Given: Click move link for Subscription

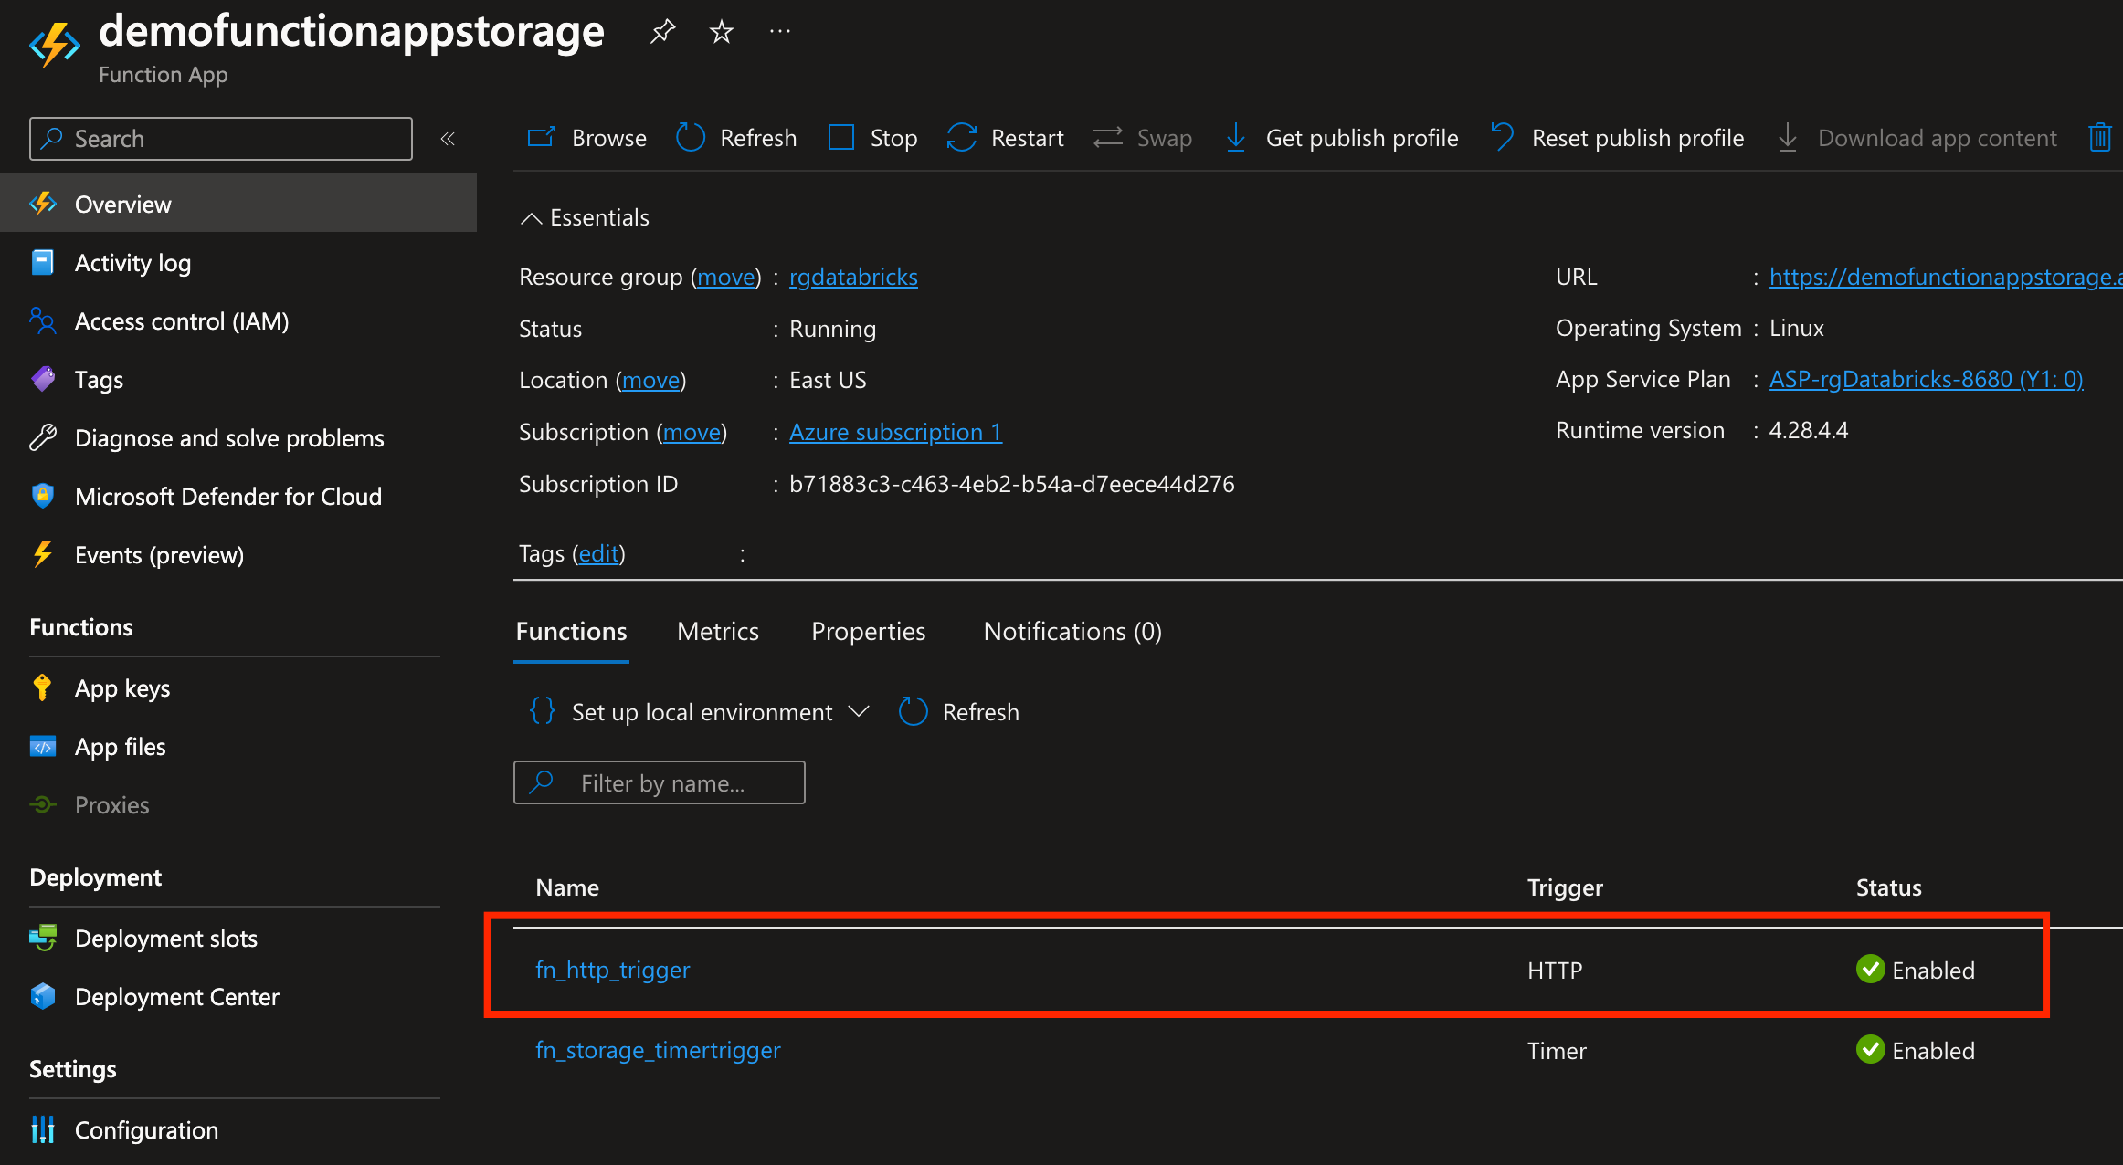Looking at the screenshot, I should 692,432.
